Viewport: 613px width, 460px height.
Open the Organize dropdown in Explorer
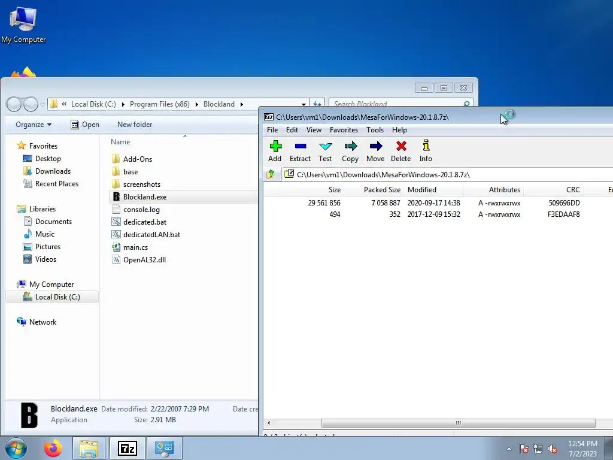click(x=34, y=125)
